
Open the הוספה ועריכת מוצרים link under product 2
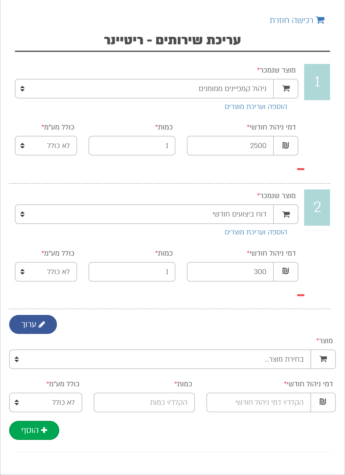[256, 232]
